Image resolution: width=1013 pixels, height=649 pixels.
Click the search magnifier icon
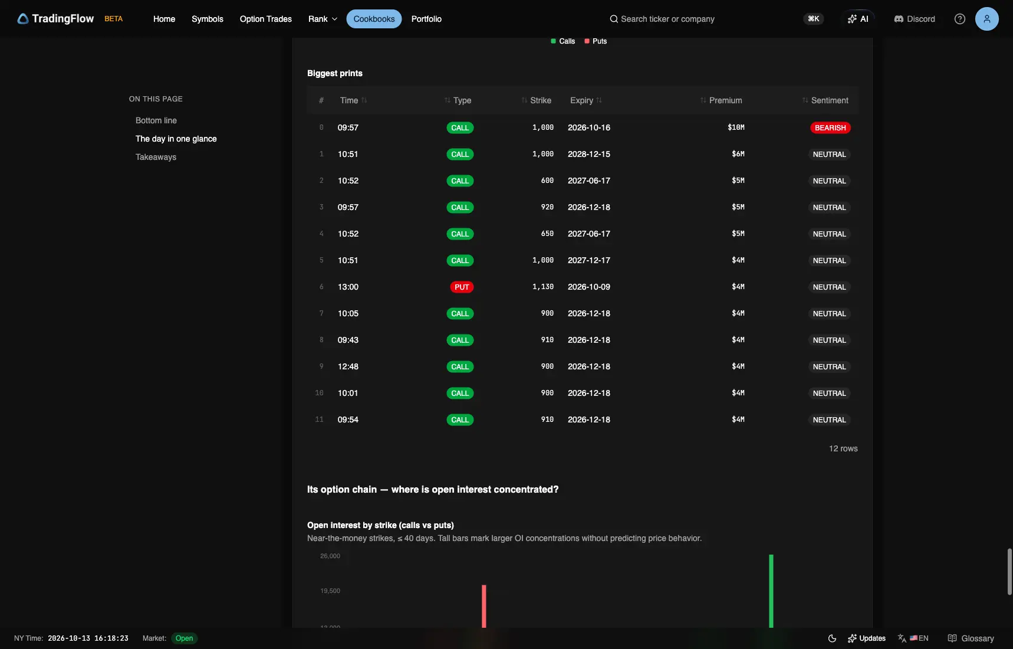coord(614,19)
